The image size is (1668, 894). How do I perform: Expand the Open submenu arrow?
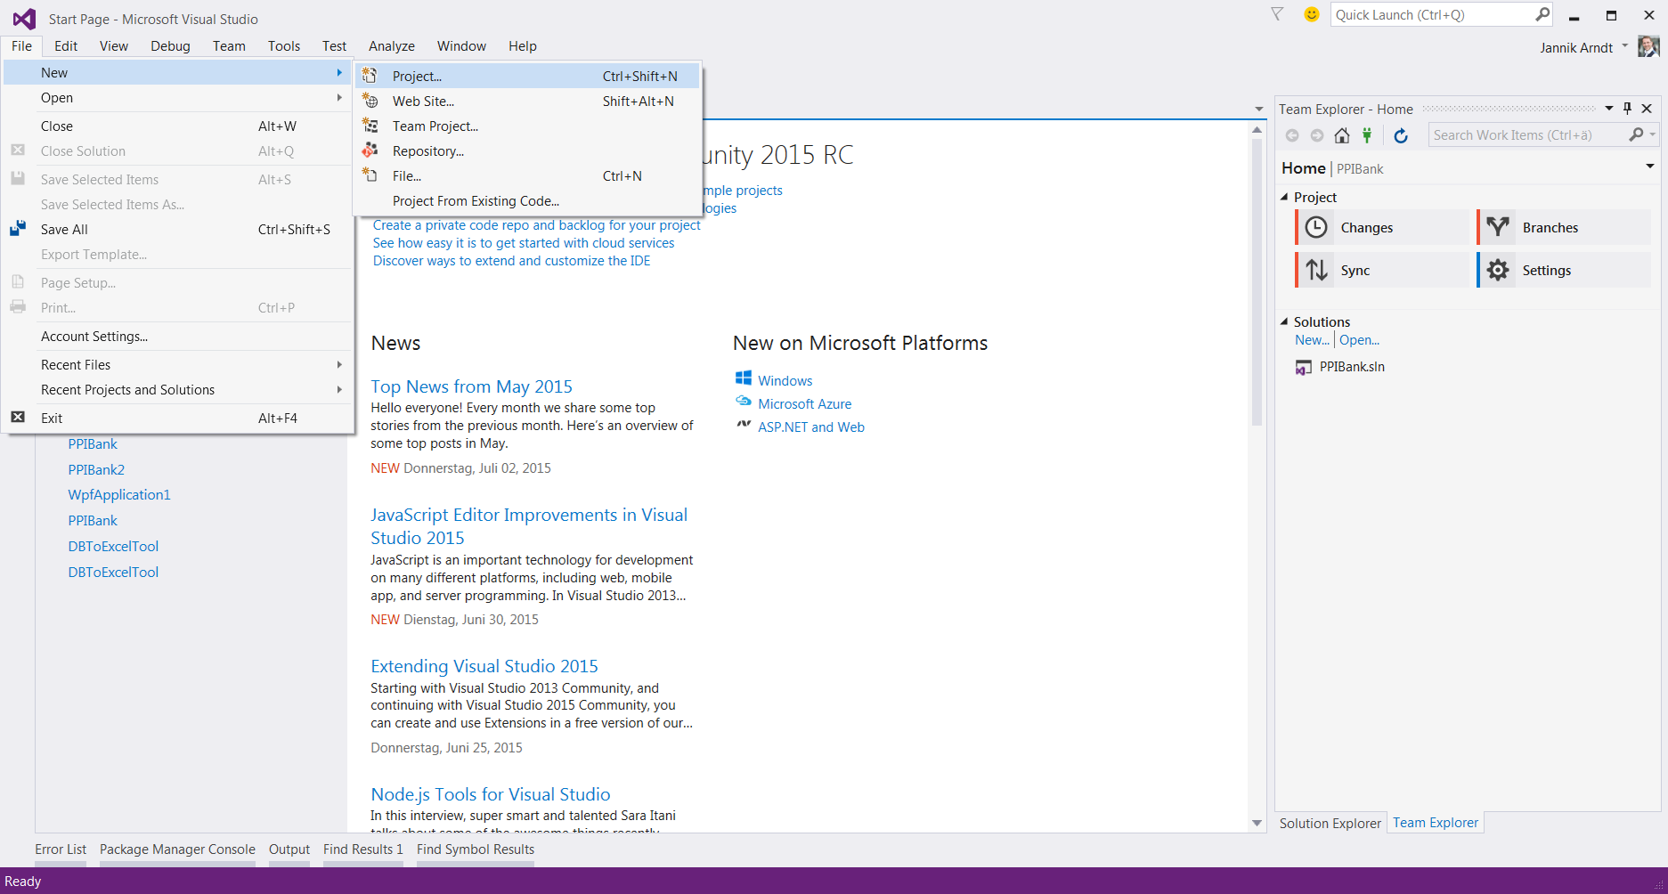(339, 97)
